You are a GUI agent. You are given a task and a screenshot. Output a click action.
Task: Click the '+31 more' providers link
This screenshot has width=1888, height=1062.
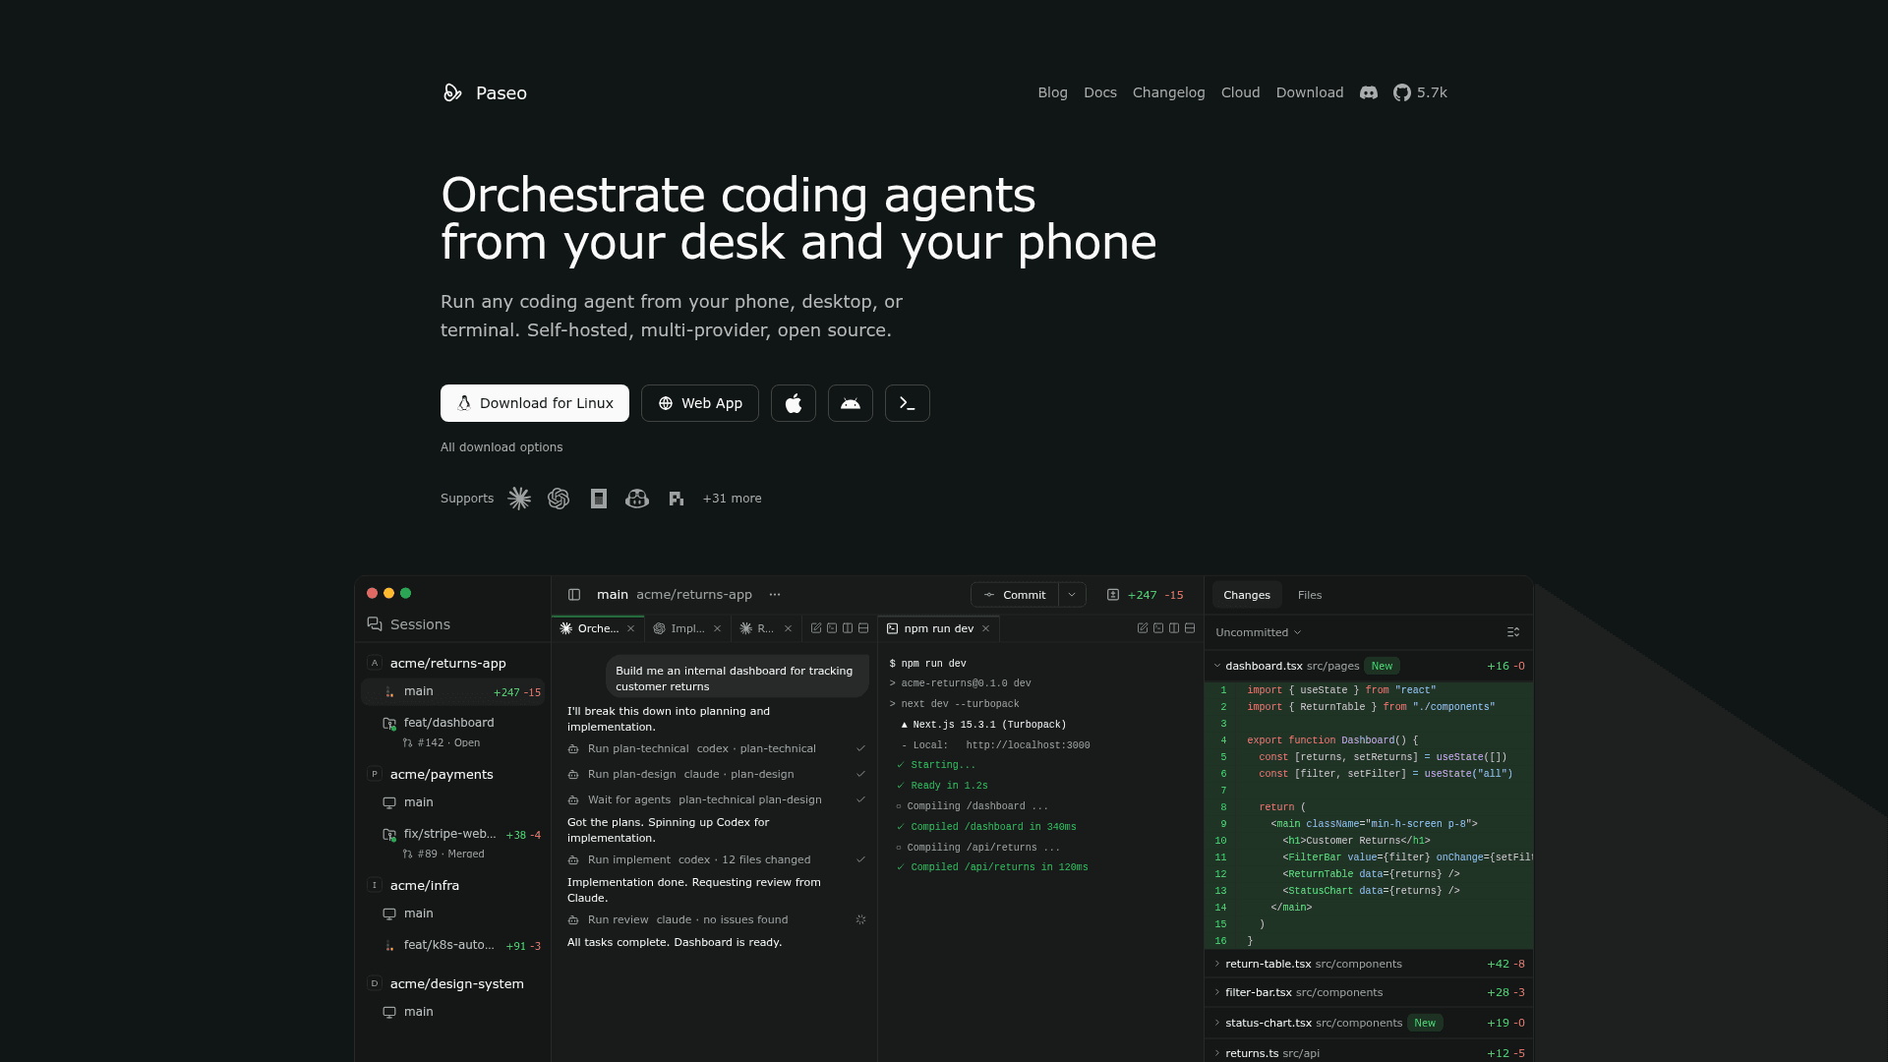[732, 499]
